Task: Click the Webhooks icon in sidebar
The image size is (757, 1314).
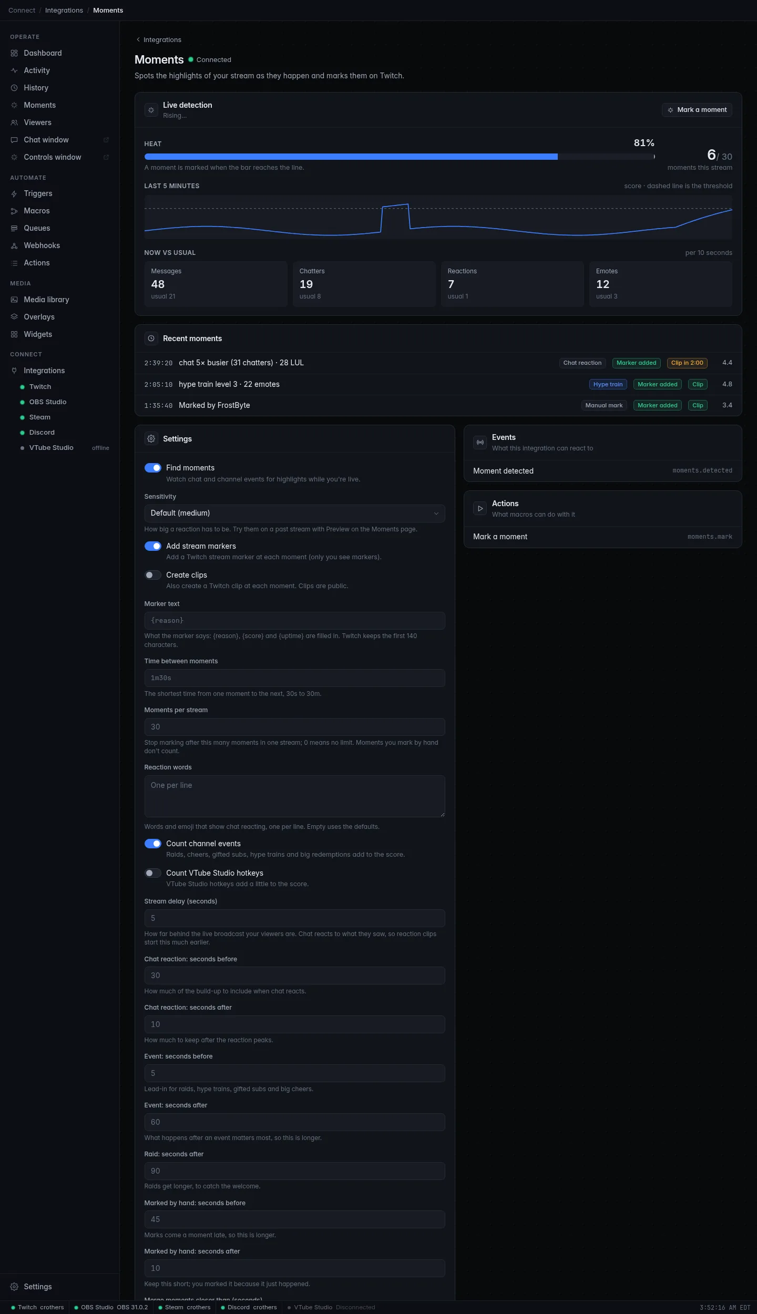Action: (x=14, y=245)
